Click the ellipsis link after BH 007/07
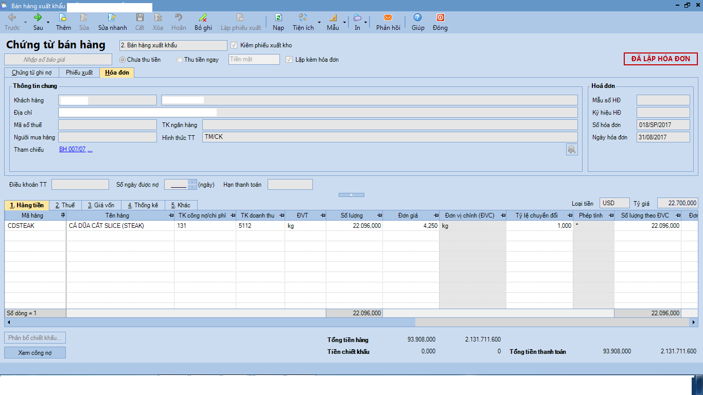The width and height of the screenshot is (703, 395). 90,149
